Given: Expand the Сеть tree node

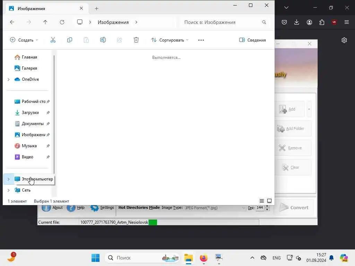Looking at the screenshot, I should (x=9, y=190).
